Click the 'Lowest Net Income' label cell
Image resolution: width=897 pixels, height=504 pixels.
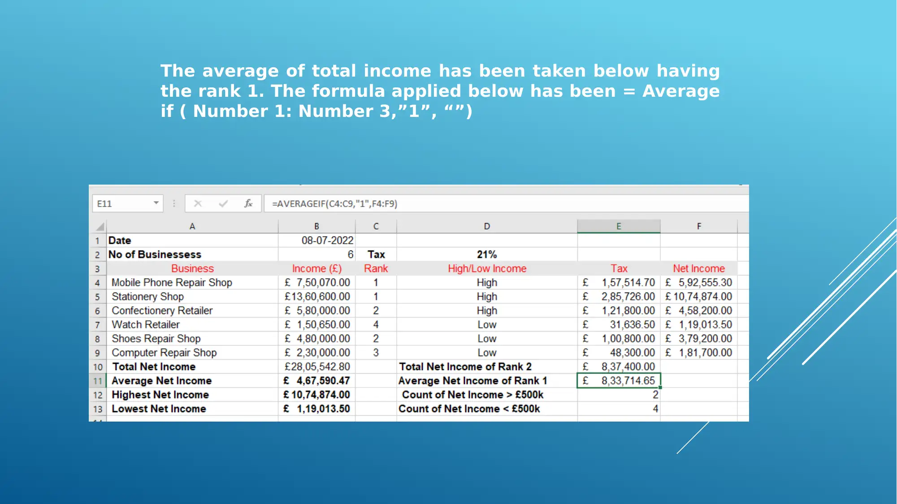192,409
